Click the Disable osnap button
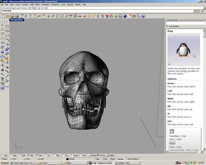The image size is (206, 165). [111, 155]
